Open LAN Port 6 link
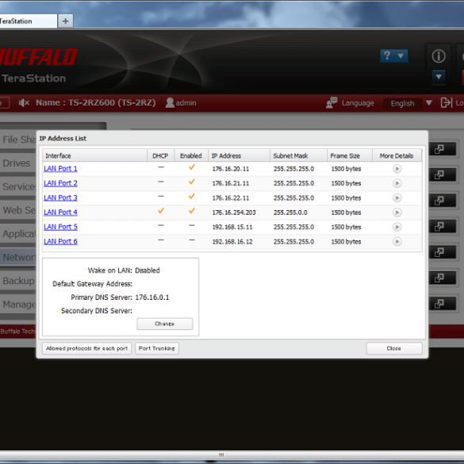This screenshot has height=464, width=464. click(60, 241)
